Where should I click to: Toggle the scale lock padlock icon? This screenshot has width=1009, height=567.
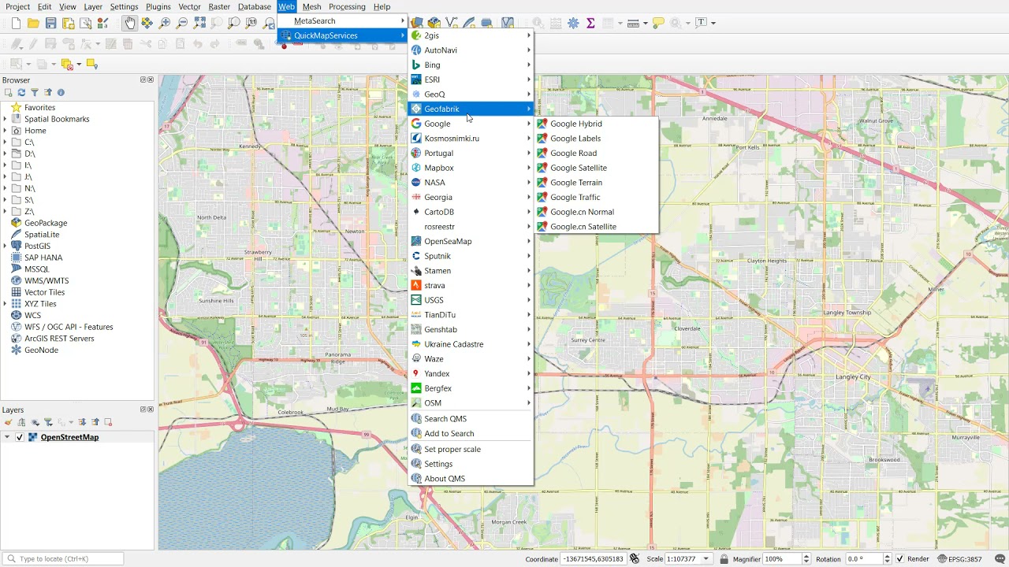724,559
